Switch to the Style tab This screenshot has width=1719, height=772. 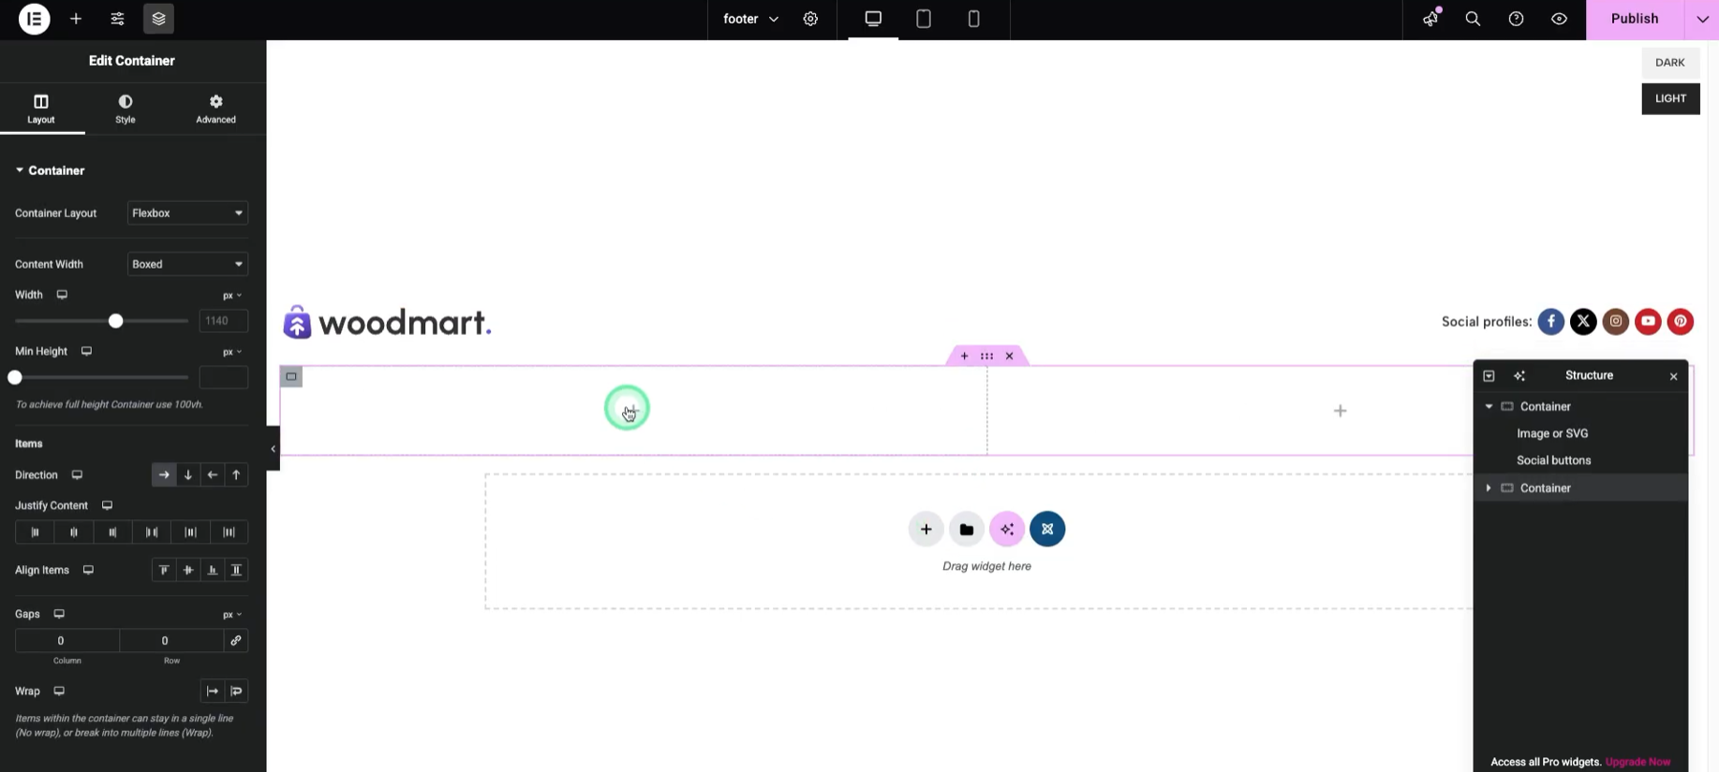click(x=126, y=109)
